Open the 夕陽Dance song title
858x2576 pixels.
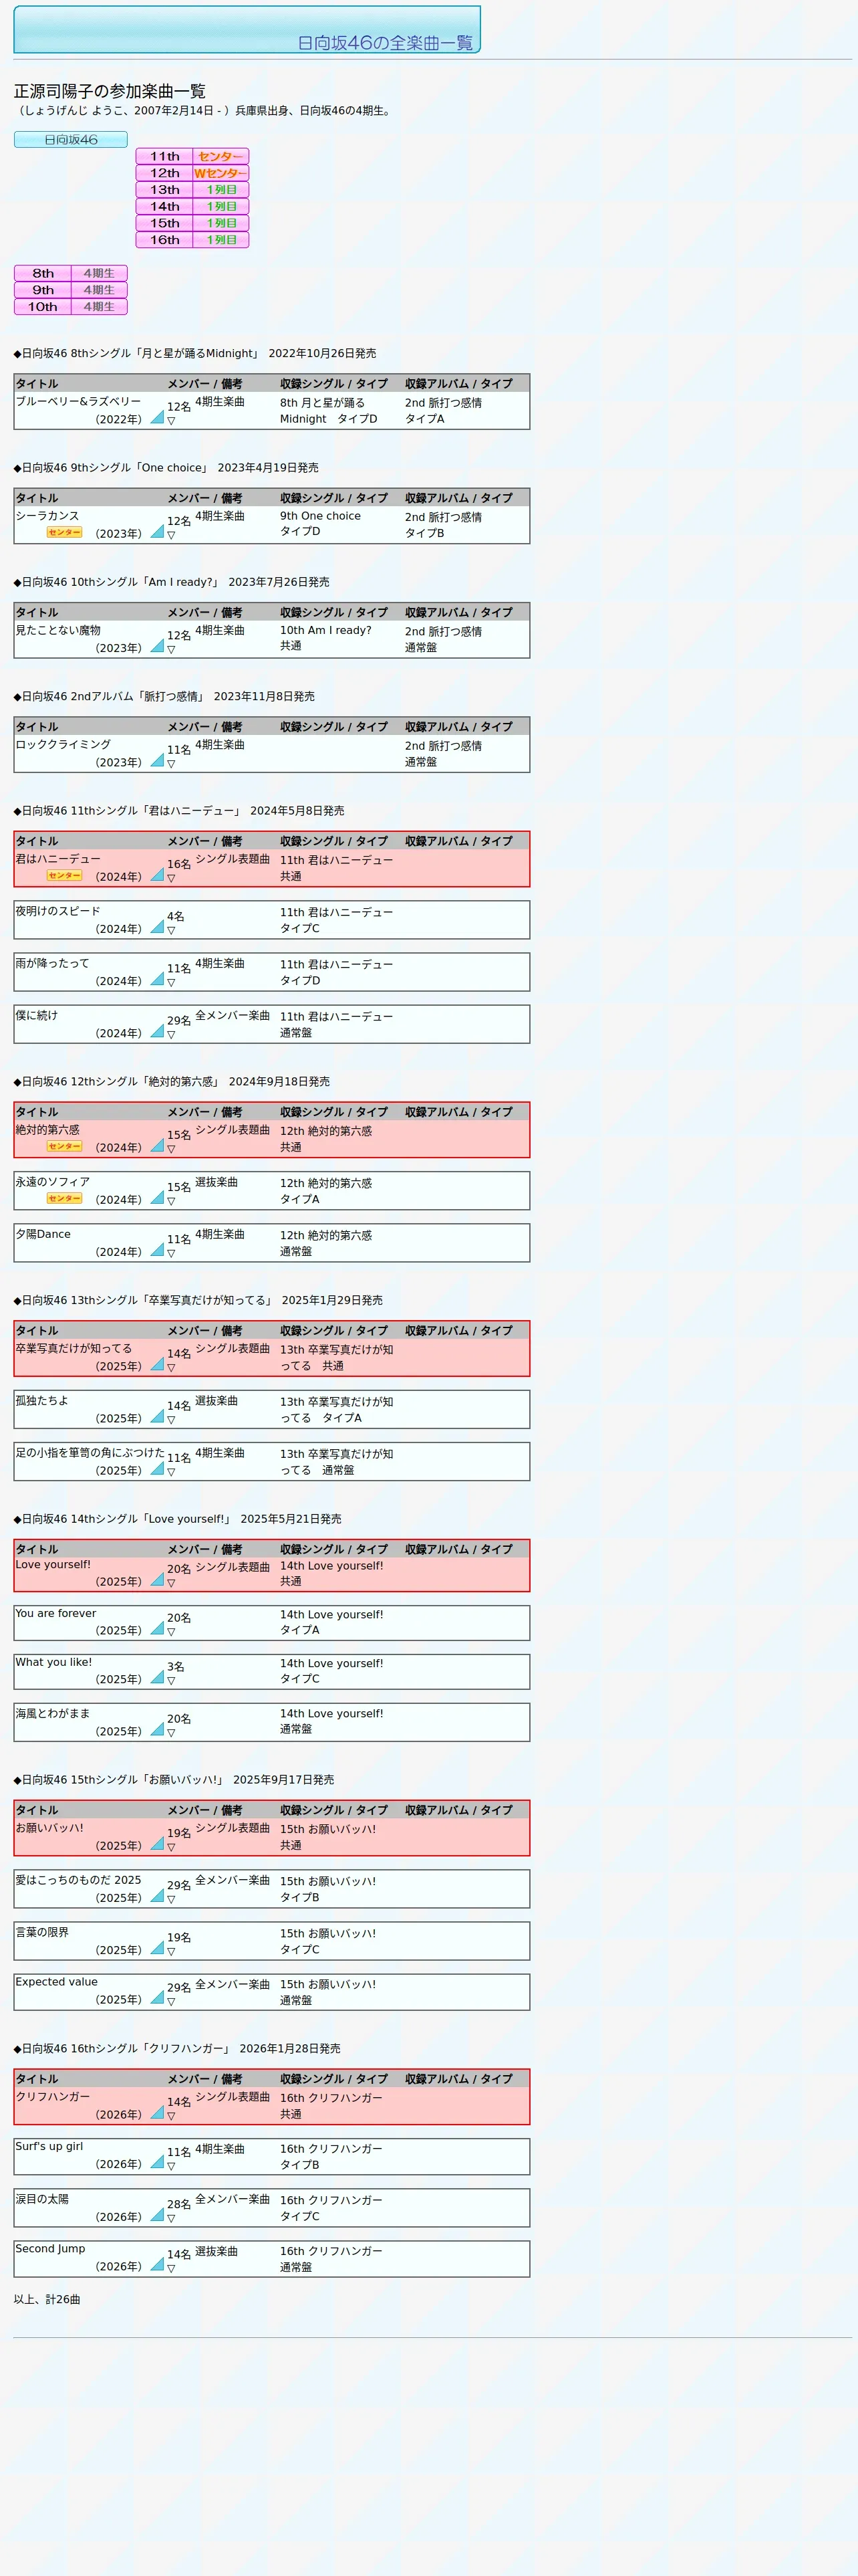coord(43,1234)
